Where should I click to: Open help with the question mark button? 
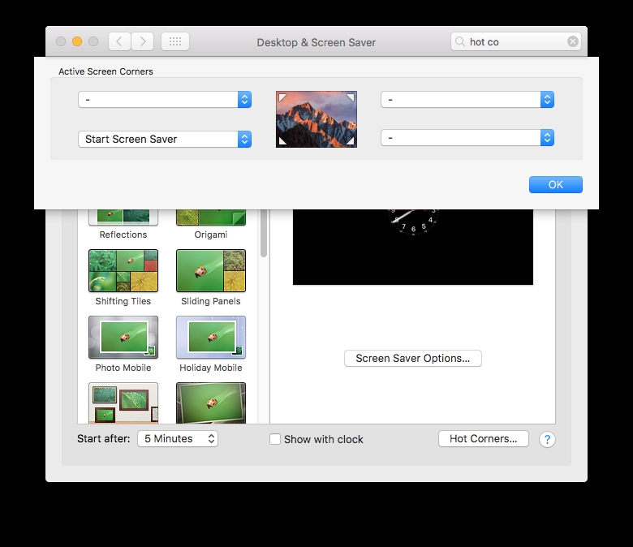click(547, 439)
